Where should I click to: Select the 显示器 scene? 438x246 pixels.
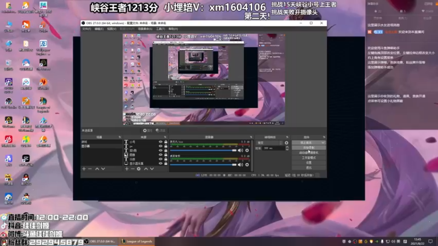pyautogui.click(x=101, y=146)
